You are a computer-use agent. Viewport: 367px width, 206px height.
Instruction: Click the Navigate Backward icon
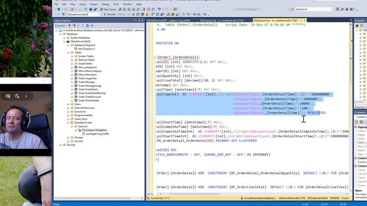(x=58, y=9)
